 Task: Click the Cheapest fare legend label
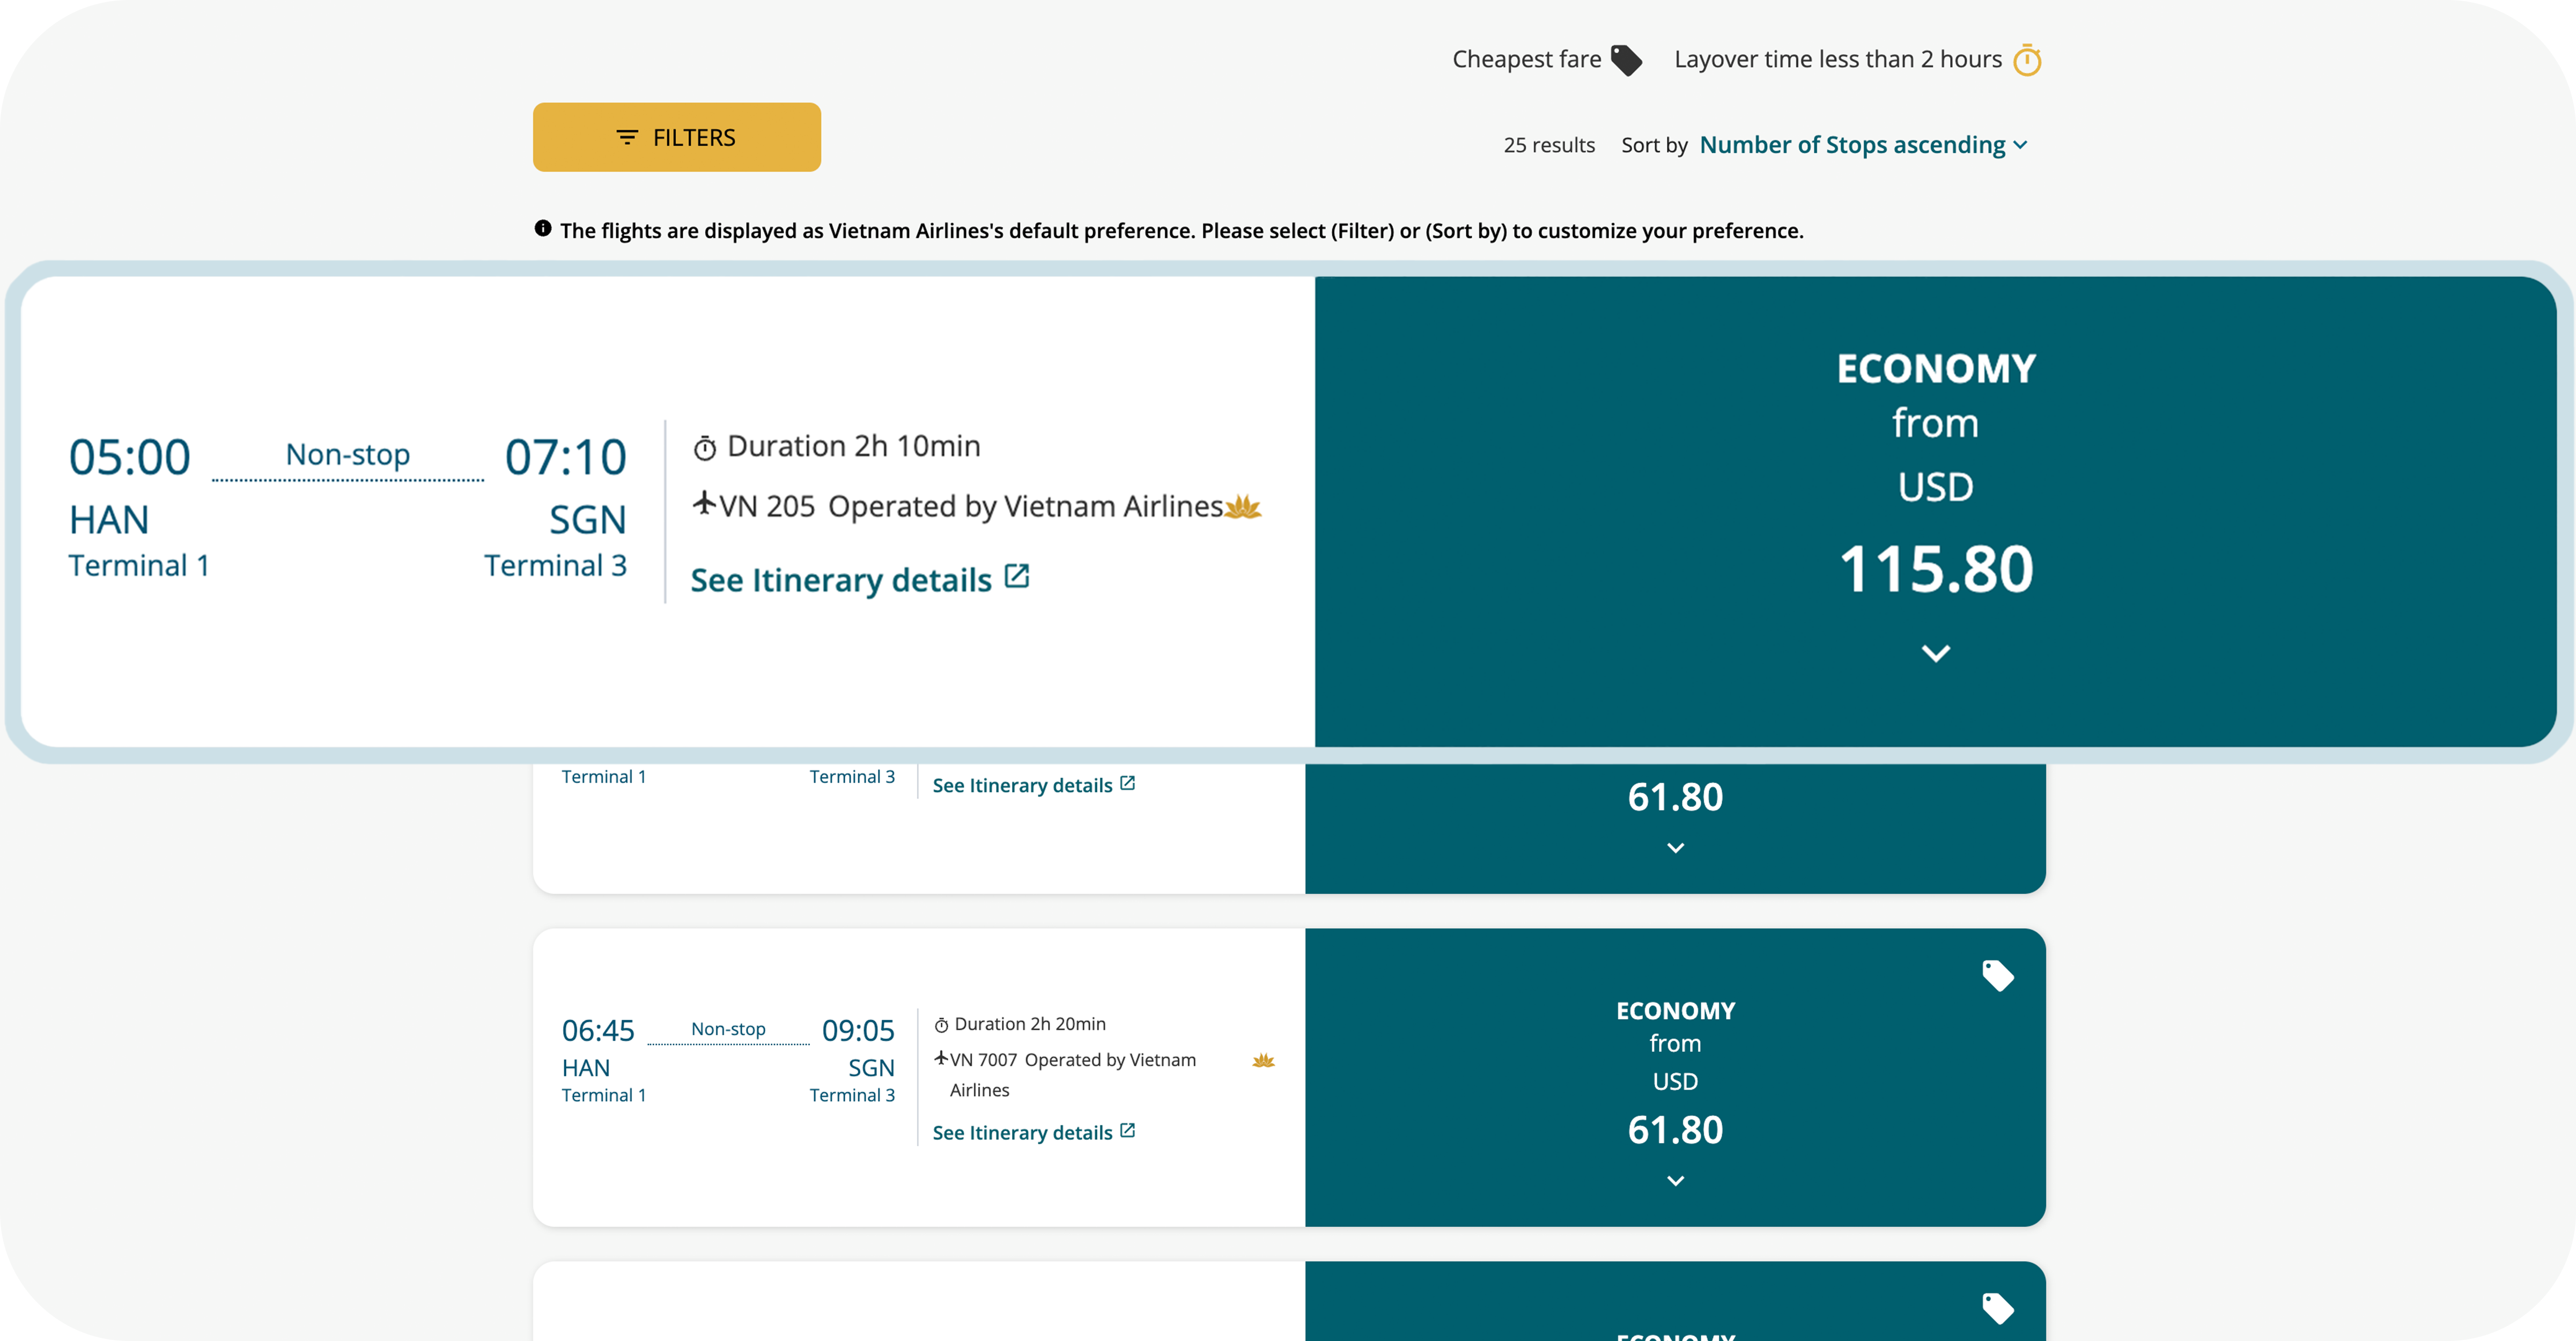click(1526, 60)
